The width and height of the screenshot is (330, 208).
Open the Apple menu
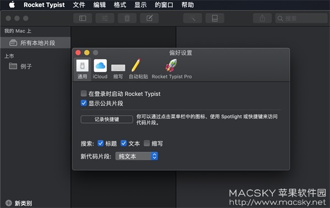tap(12, 4)
